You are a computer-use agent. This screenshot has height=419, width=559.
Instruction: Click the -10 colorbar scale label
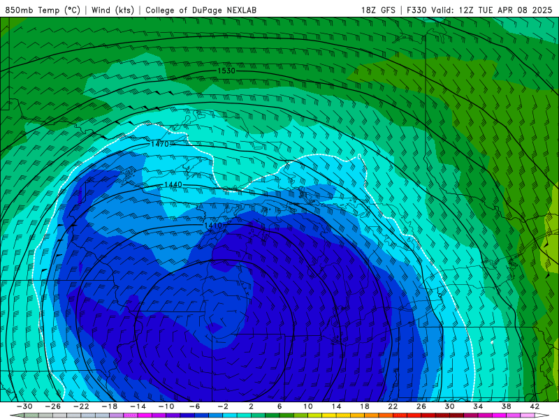[x=166, y=406]
